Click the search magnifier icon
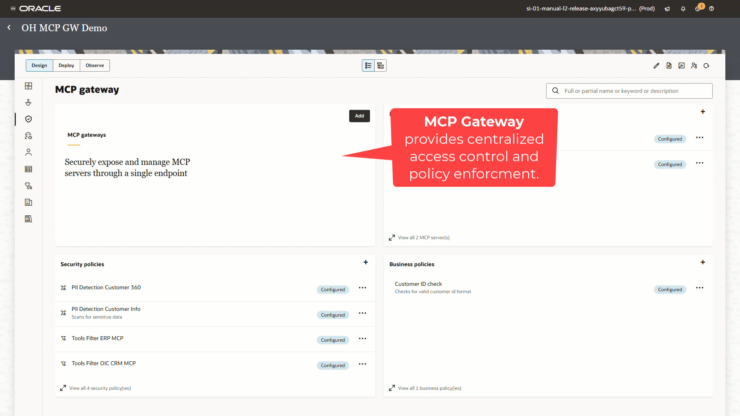 555,91
